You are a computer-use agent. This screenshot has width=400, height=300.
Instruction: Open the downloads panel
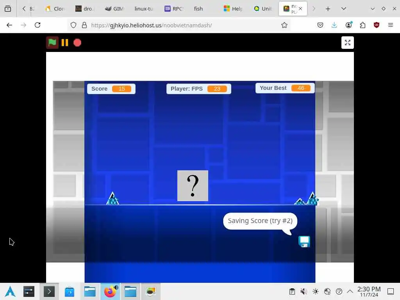click(334, 25)
